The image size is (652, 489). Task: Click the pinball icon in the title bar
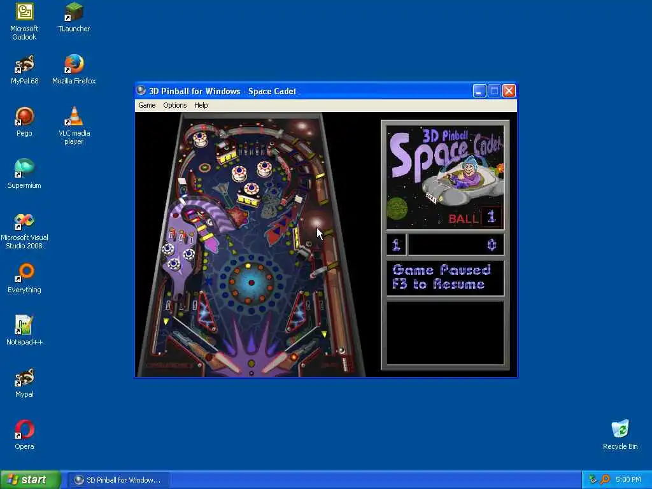[x=141, y=90]
